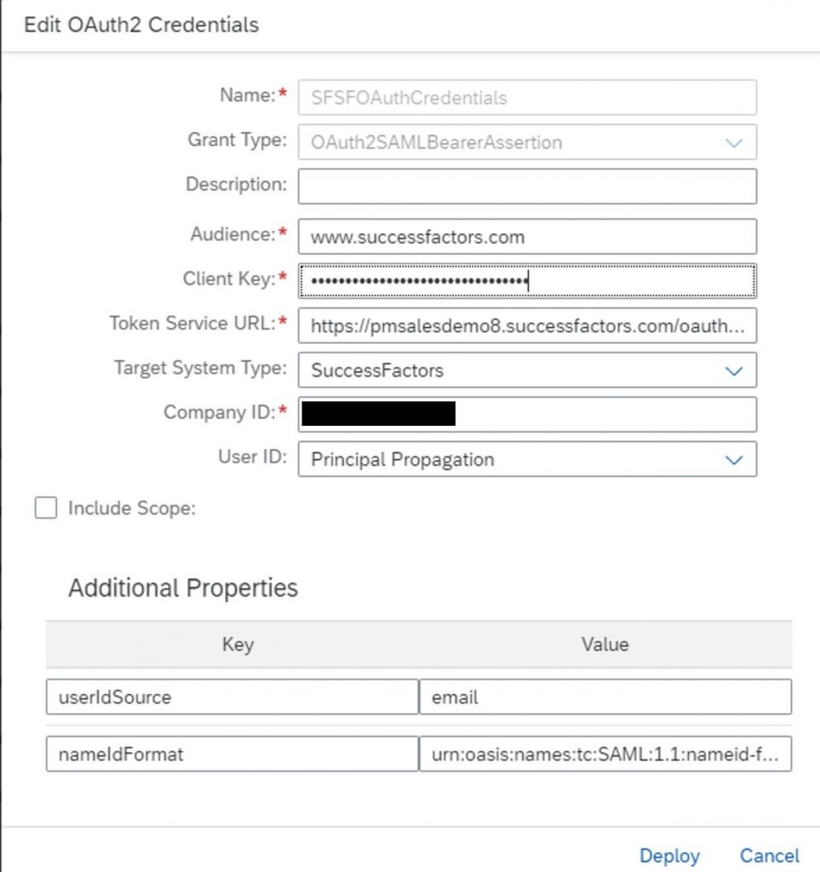
Task: Edit the nameIdFormat key field
Action: coord(232,754)
